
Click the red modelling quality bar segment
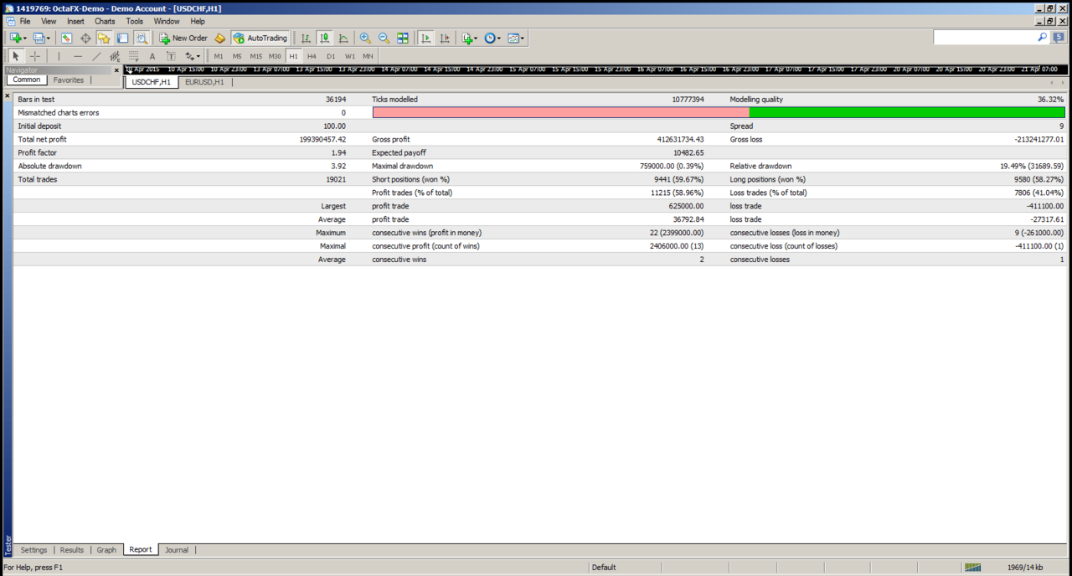click(561, 112)
